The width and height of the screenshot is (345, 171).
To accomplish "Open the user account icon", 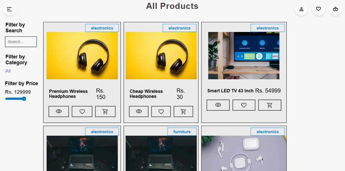I will 301,9.
